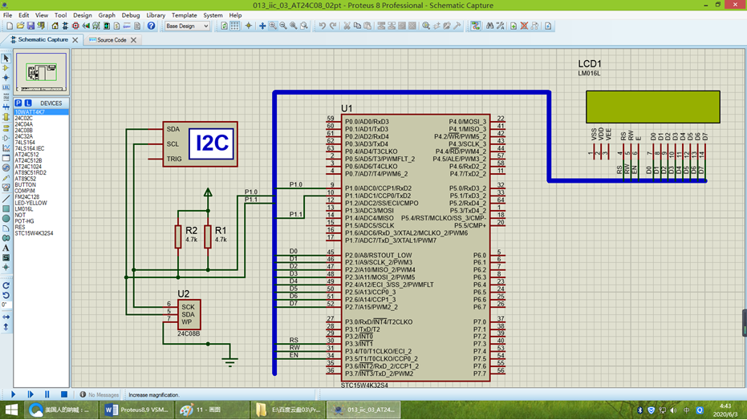Click the Save Project floppy icon
This screenshot has height=420, width=747.
pyautogui.click(x=30, y=26)
